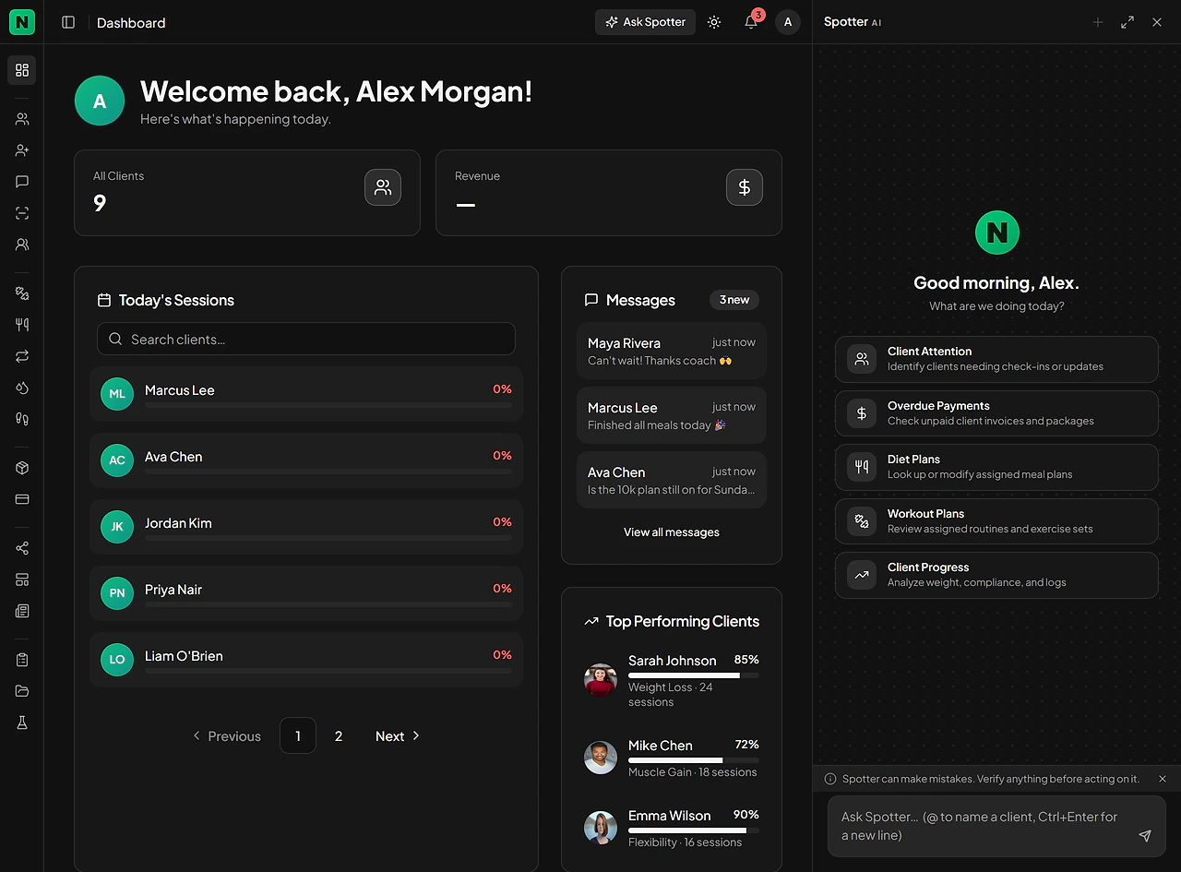Click Emma Wilson's 90% progress bar
The height and width of the screenshot is (872, 1181).
tap(694, 830)
